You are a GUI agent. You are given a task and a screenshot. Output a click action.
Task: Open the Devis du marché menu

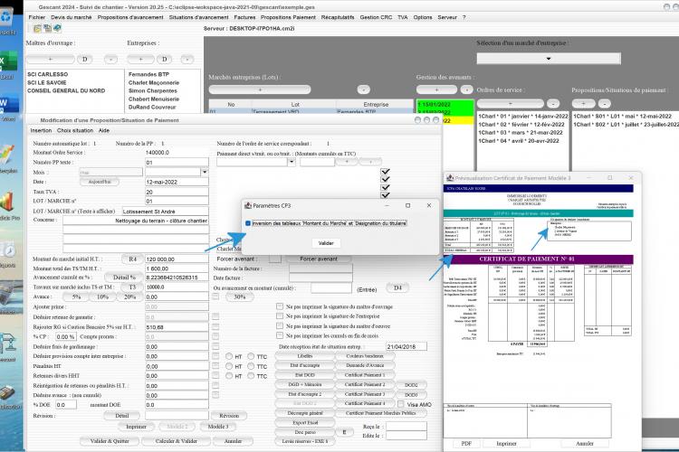click(x=72, y=17)
